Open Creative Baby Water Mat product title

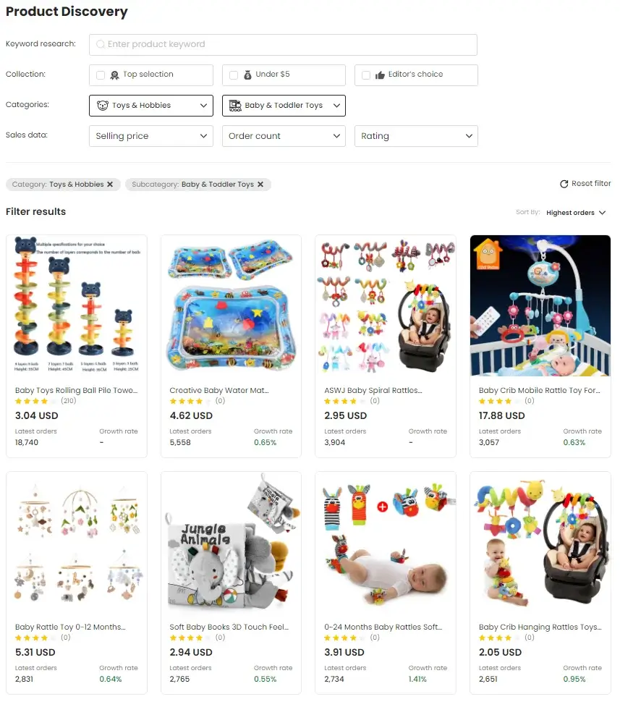pyautogui.click(x=219, y=390)
